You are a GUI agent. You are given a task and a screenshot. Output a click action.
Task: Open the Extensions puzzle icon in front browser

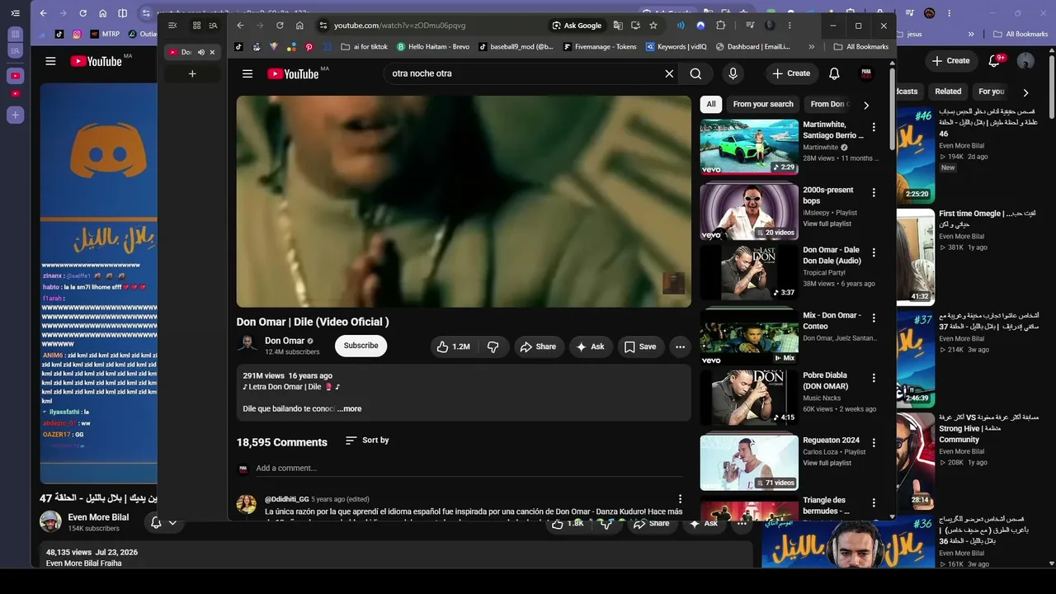pos(720,26)
